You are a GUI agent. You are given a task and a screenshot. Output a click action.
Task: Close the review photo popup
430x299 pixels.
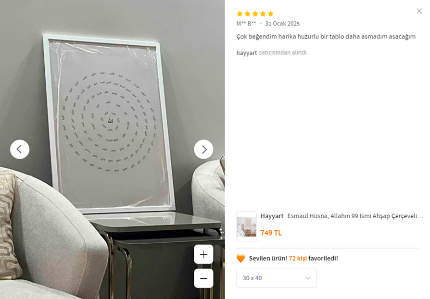click(419, 11)
